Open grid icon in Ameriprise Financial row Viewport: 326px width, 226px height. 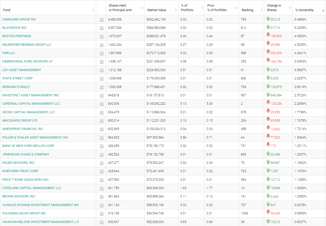102,129
